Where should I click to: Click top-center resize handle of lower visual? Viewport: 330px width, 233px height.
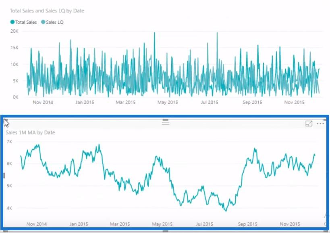[x=166, y=120]
